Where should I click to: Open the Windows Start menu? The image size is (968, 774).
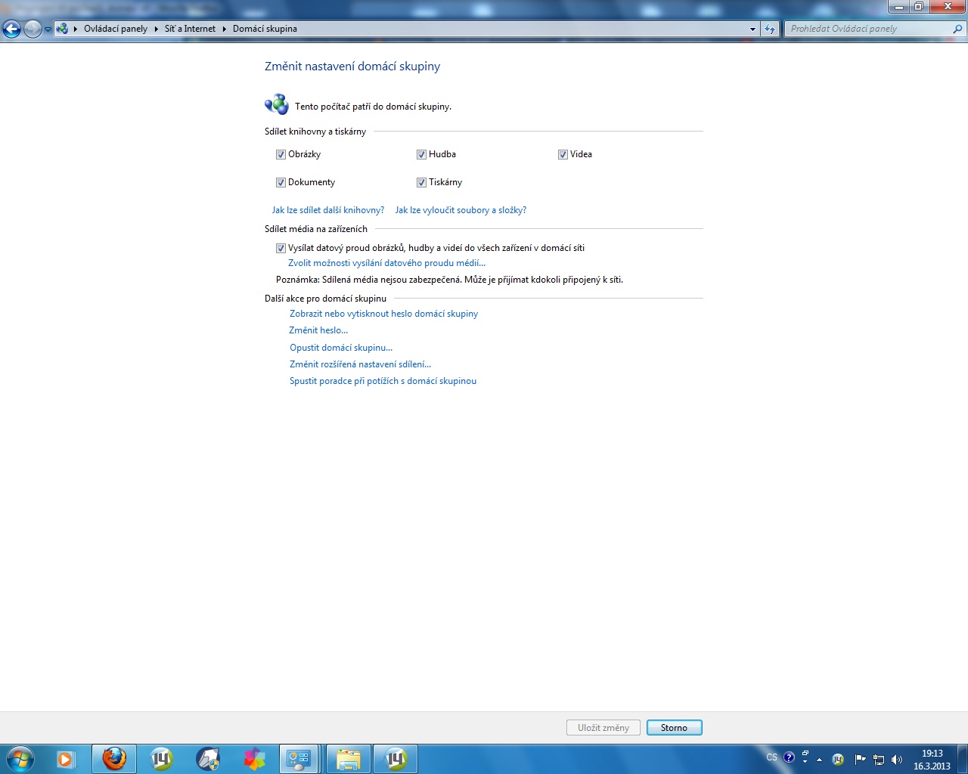coord(20,759)
